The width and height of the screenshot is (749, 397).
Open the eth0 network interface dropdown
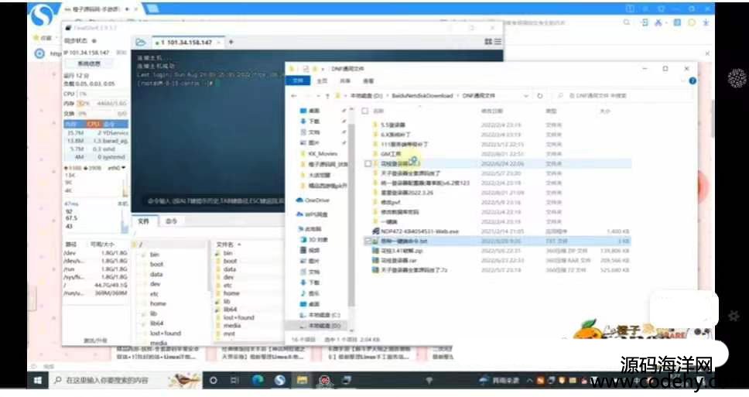pyautogui.click(x=117, y=168)
